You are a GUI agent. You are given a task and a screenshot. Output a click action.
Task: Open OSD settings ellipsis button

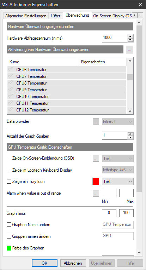click(x=96, y=159)
